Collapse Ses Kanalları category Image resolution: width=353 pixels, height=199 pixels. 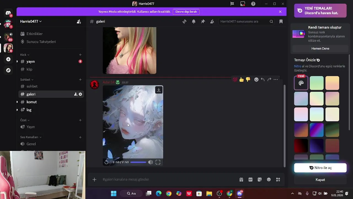(x=31, y=137)
